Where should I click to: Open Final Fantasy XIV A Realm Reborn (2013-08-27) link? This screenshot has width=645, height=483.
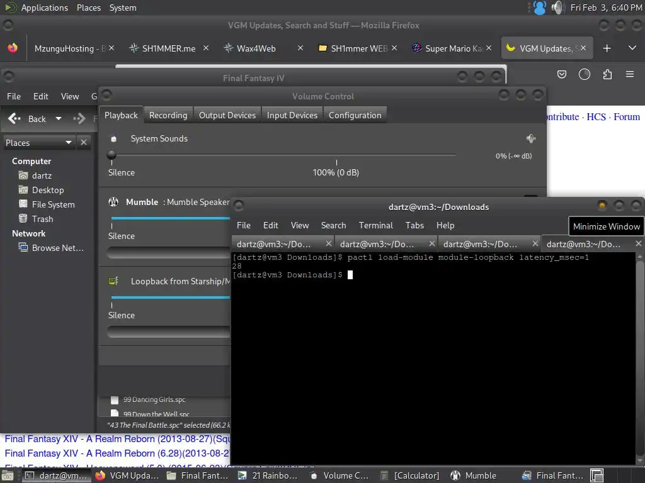pyautogui.click(x=118, y=439)
